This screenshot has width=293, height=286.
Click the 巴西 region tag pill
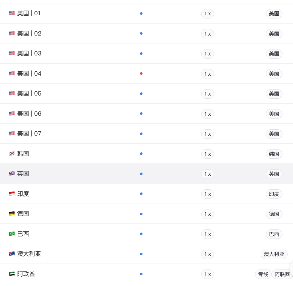pyautogui.click(x=274, y=234)
